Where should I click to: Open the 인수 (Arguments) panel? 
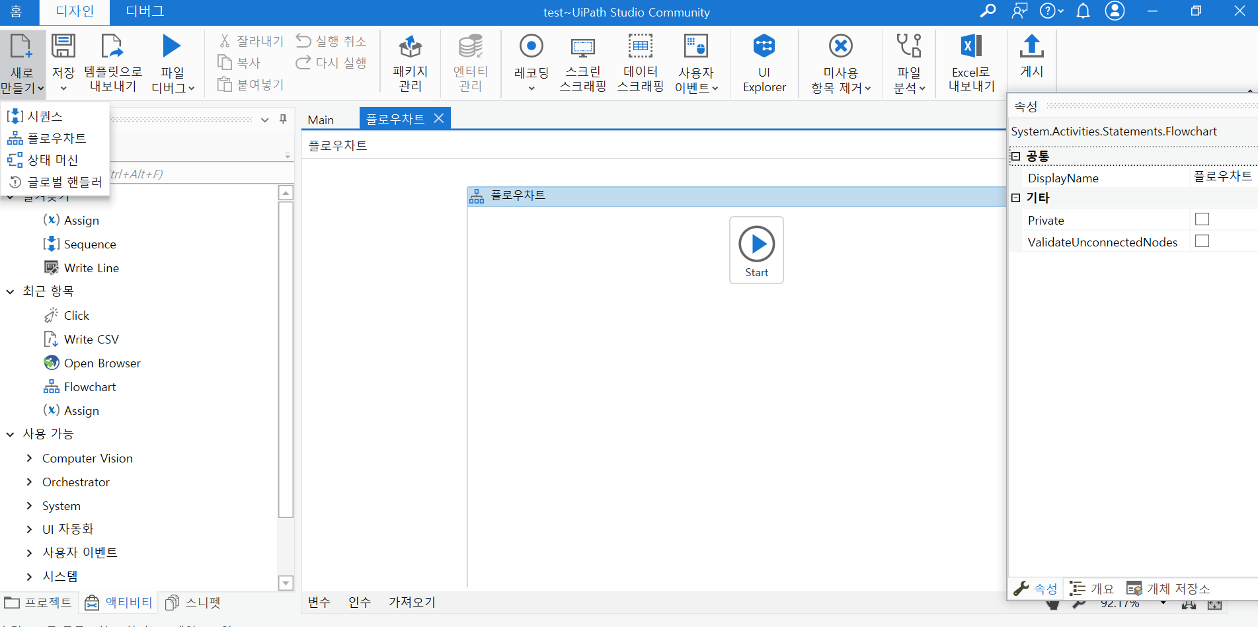360,602
